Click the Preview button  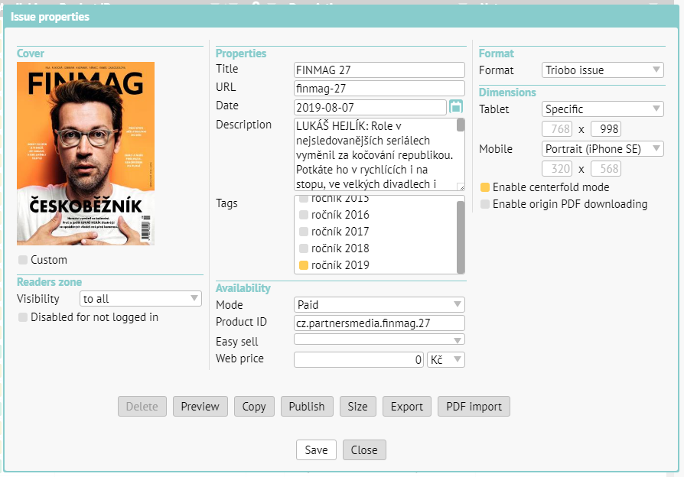pyautogui.click(x=200, y=407)
